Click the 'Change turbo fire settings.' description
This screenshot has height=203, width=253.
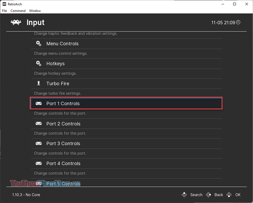(x=57, y=93)
